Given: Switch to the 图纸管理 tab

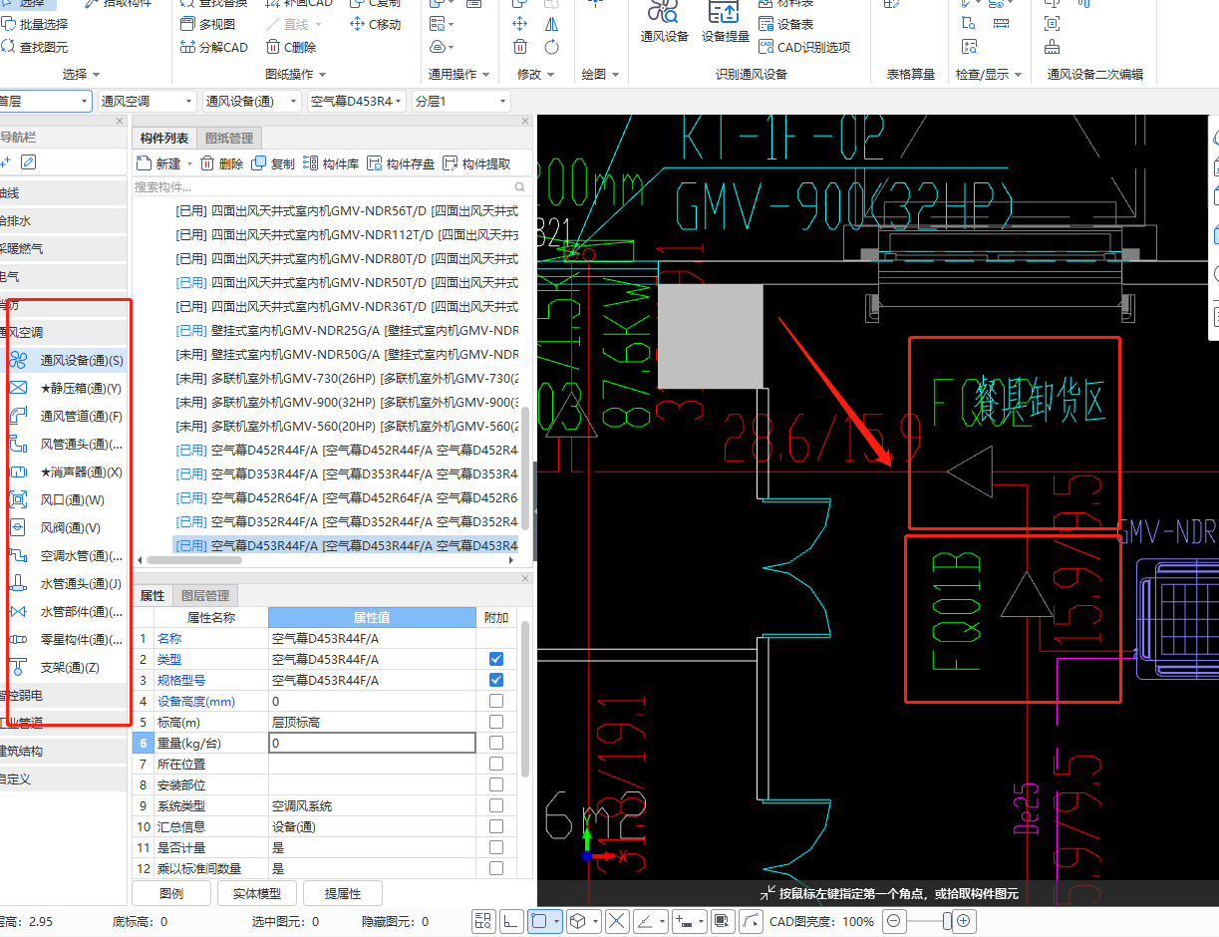Looking at the screenshot, I should click(x=229, y=138).
